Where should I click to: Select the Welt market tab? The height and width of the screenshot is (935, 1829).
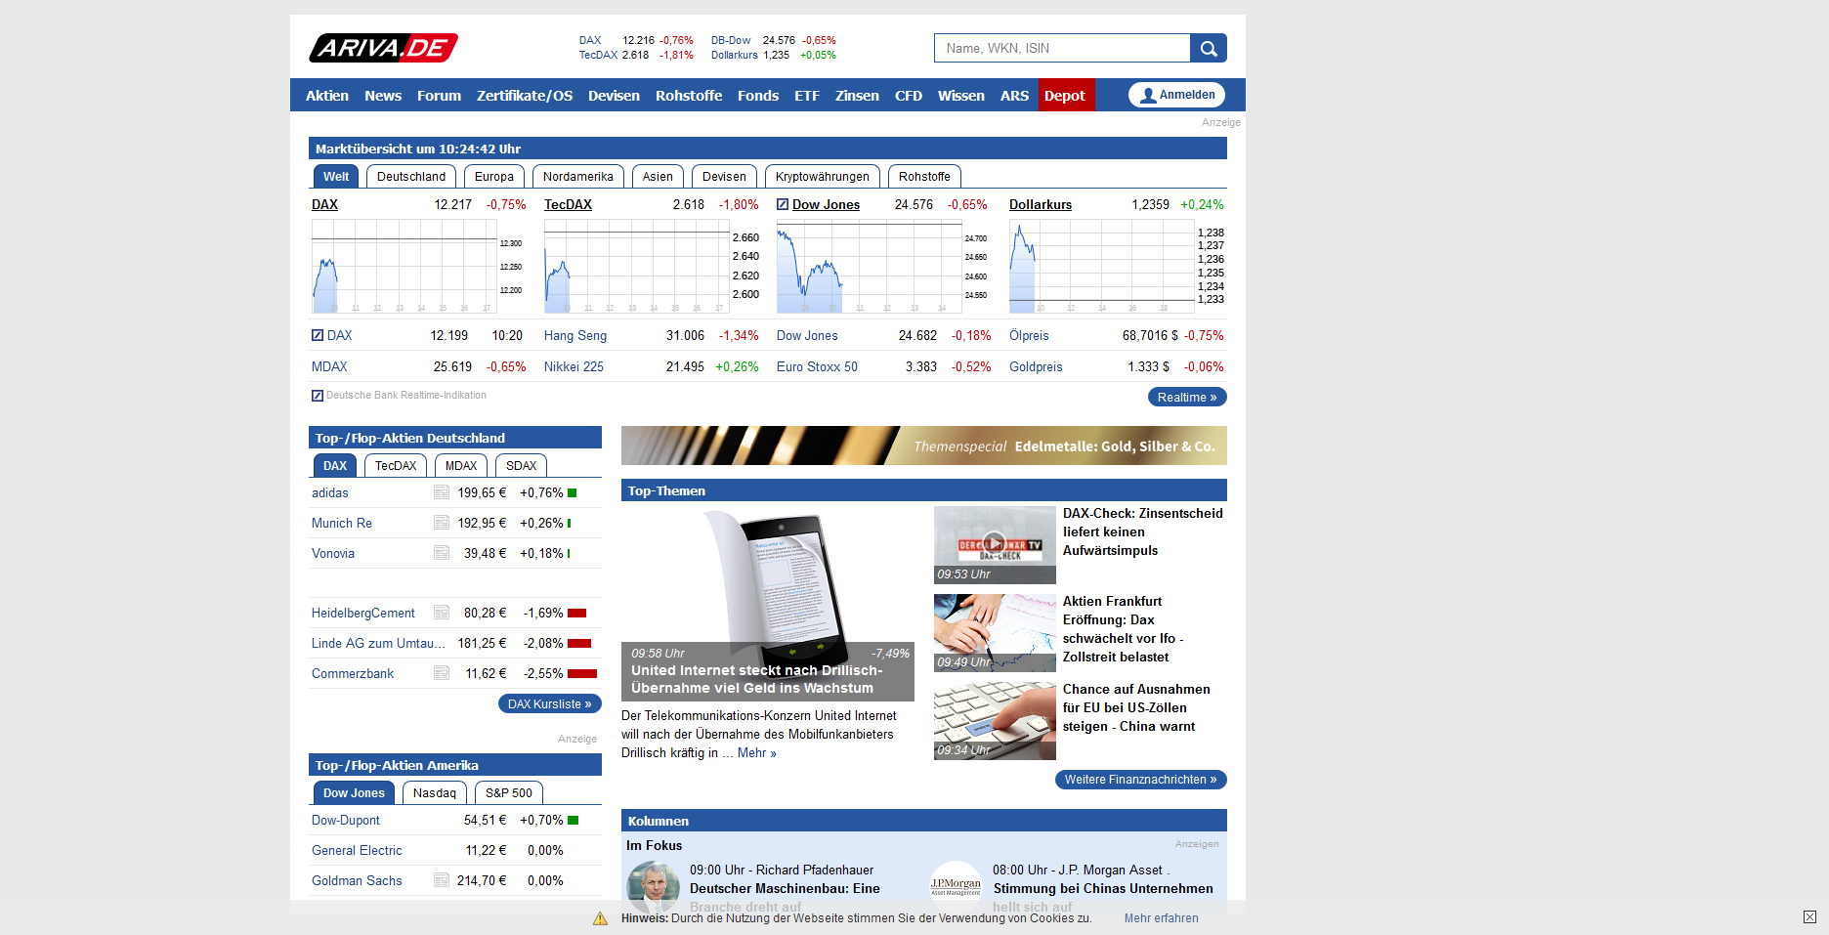[336, 176]
